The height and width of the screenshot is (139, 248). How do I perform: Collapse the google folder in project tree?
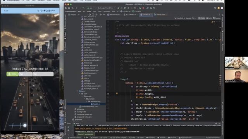[x=82, y=96]
